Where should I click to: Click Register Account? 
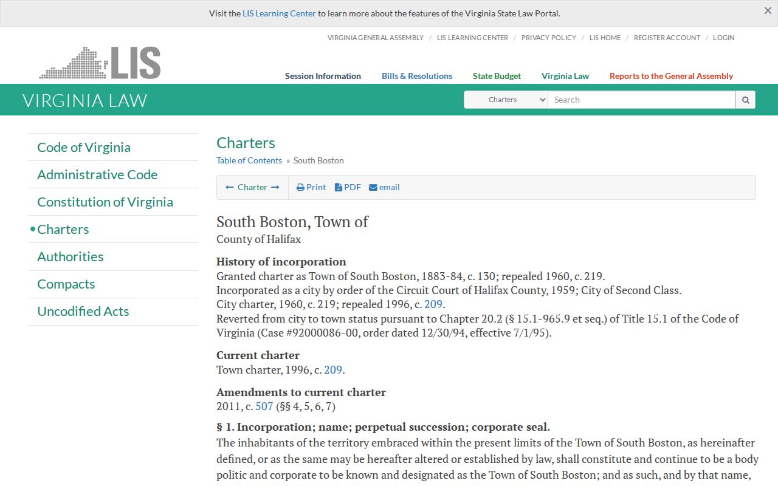[x=667, y=38]
